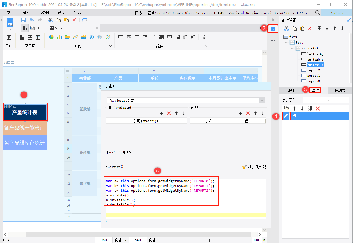
Task: Click the zoom in plus button
Action: coord(248,240)
